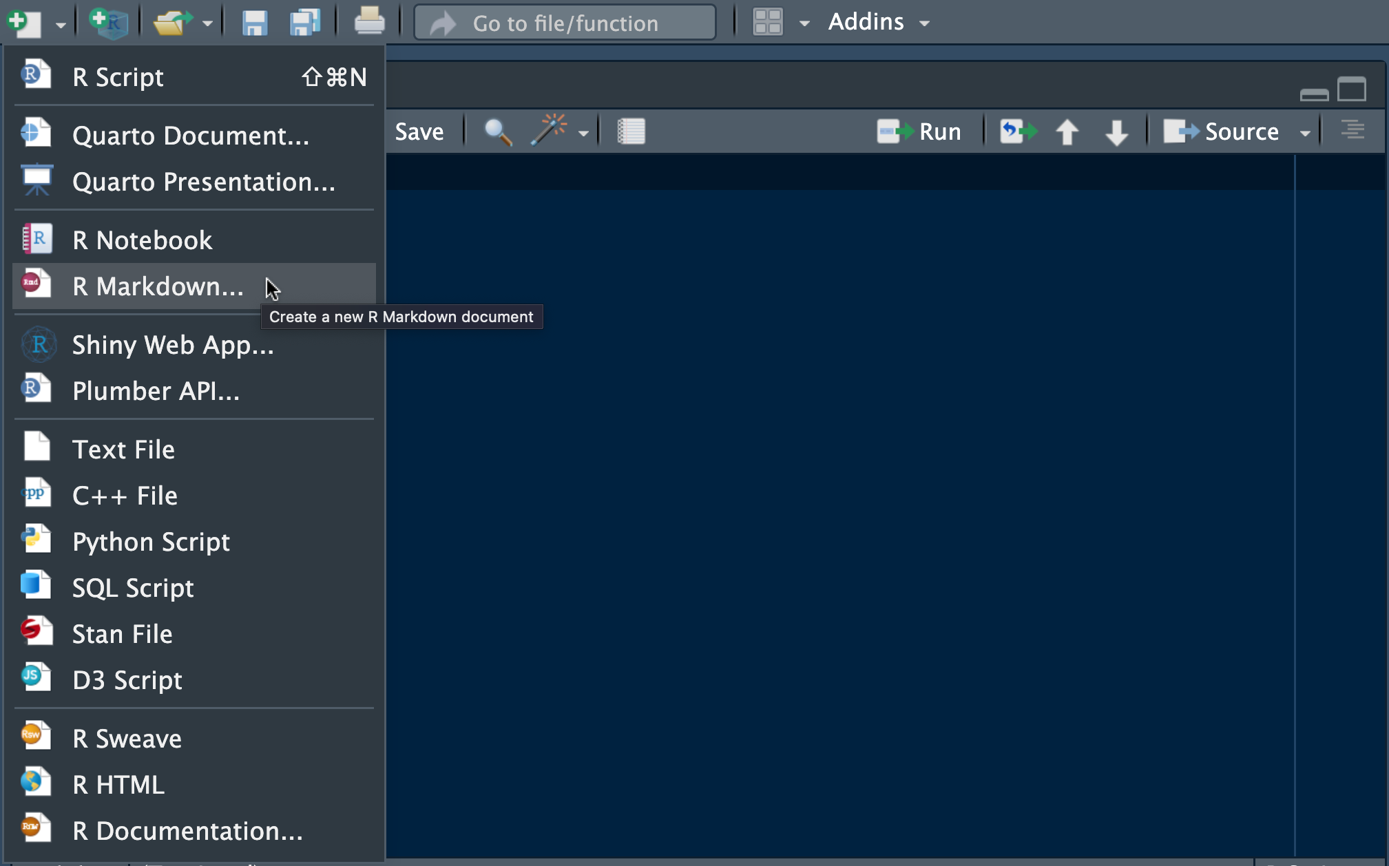Expand the Source button dropdown arrow
This screenshot has height=866, width=1389.
[1305, 133]
